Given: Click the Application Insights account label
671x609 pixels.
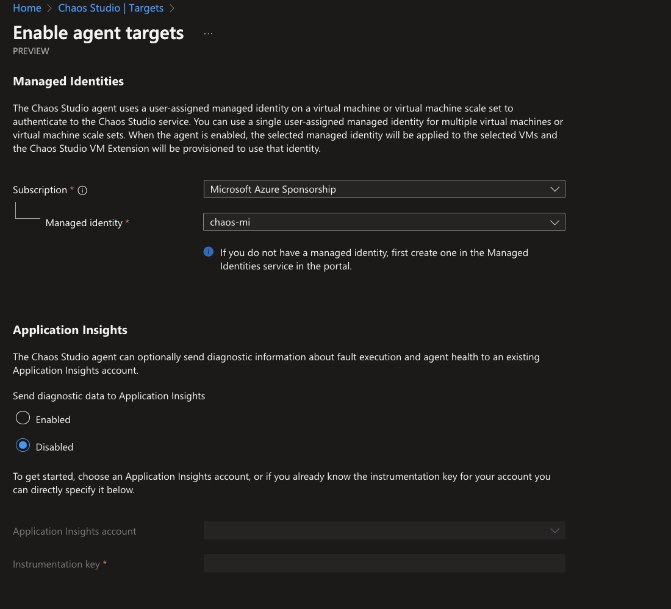Looking at the screenshot, I should 74,531.
